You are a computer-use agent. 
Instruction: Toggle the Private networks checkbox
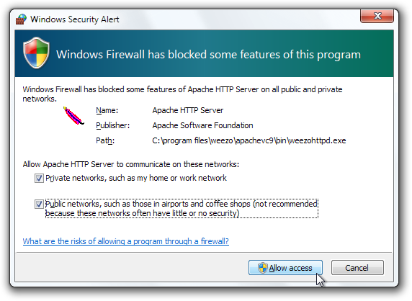(x=39, y=178)
